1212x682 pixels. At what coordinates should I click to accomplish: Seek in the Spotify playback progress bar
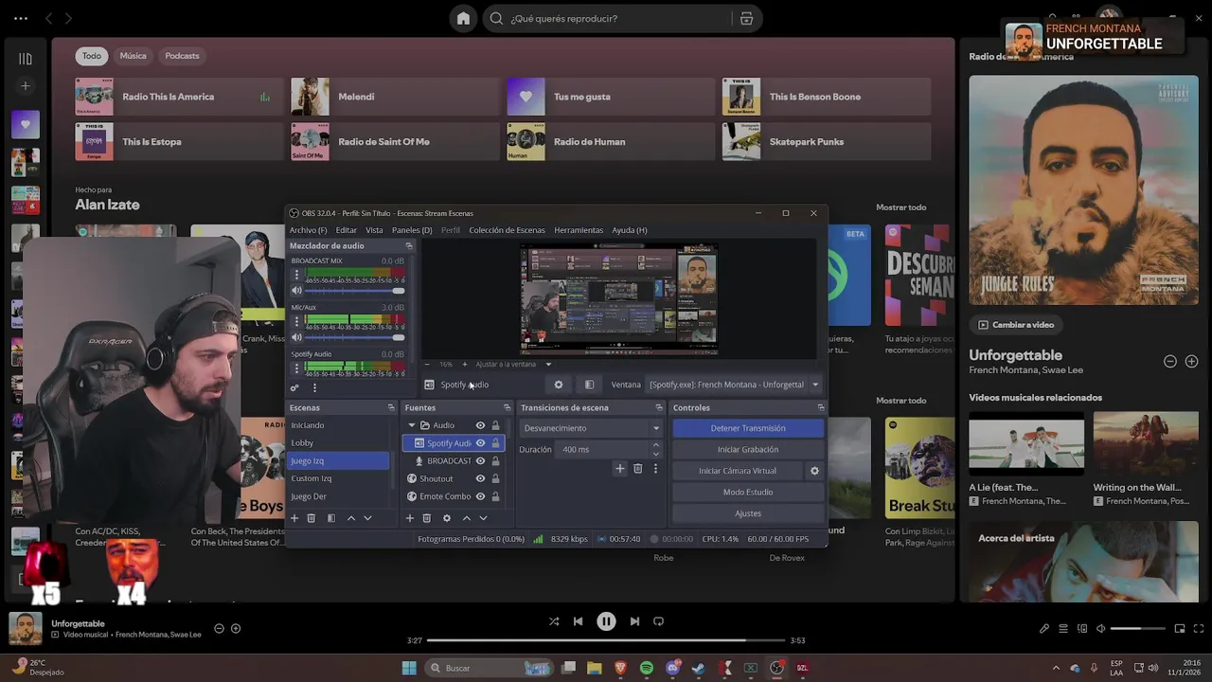[x=606, y=640]
